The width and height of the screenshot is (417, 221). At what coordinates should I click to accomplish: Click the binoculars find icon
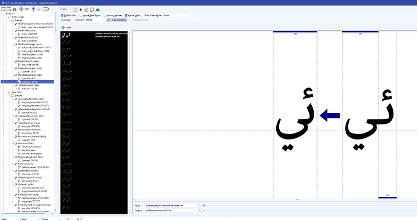[15, 9]
